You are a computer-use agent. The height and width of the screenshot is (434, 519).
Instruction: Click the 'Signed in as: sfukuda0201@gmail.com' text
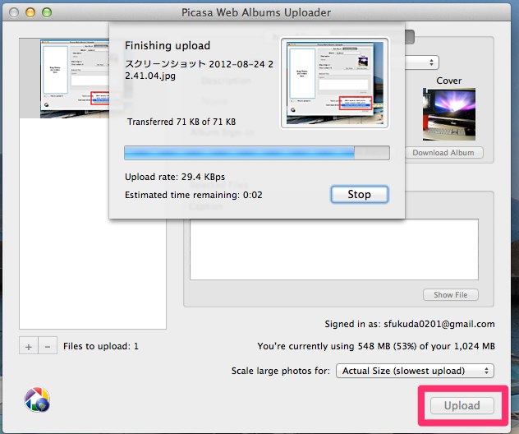[410, 324]
